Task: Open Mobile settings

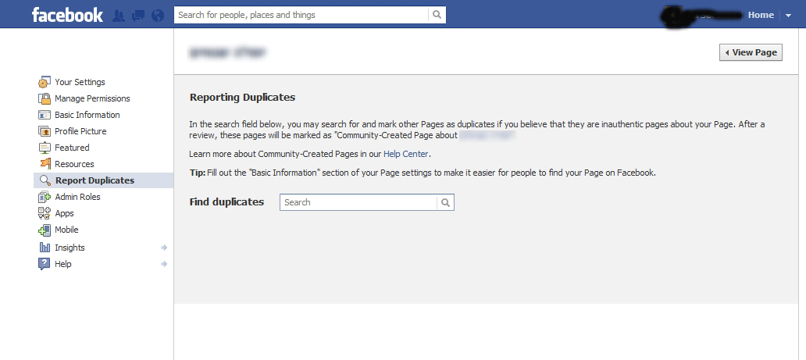Action: click(67, 230)
